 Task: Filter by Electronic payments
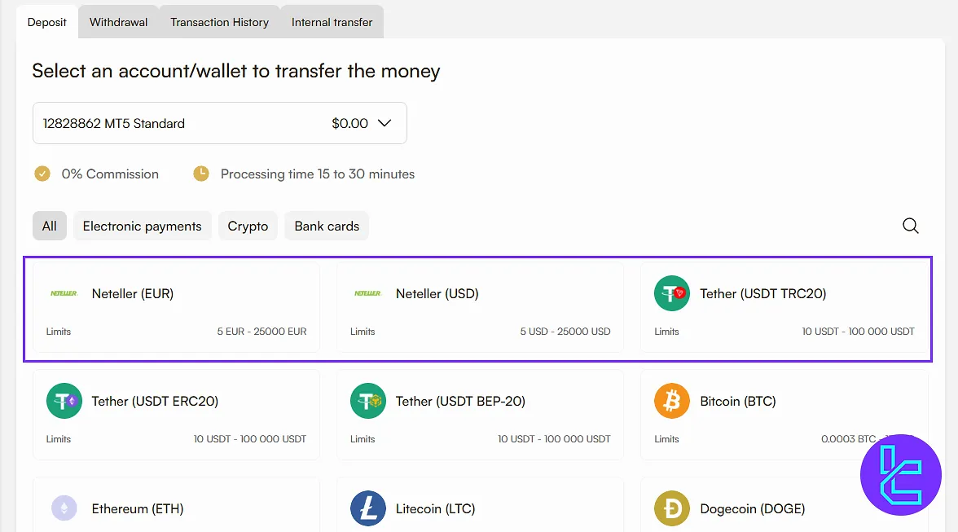tap(142, 226)
